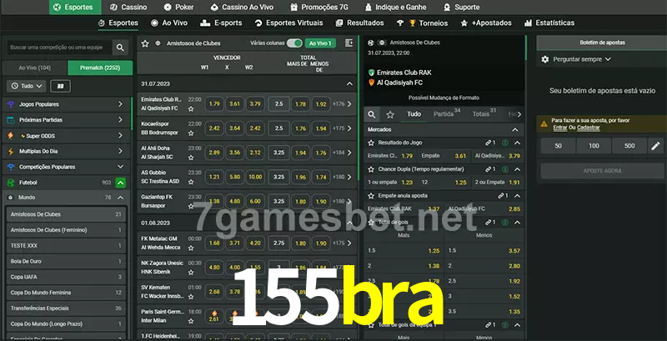Click the Cadastrar register link
Image resolution: width=667 pixels, height=341 pixels.
pos(589,128)
